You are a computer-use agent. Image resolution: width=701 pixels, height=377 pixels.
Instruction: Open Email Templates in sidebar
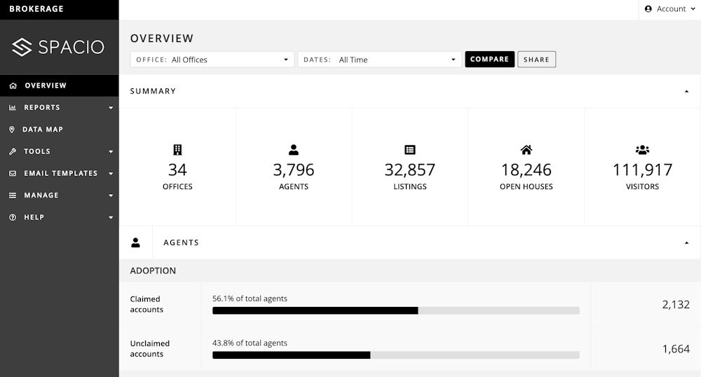[x=60, y=173]
